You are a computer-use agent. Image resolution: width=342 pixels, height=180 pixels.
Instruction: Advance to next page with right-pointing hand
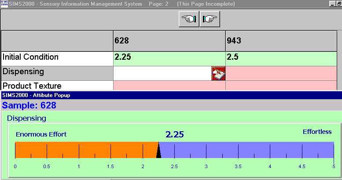tap(210, 20)
